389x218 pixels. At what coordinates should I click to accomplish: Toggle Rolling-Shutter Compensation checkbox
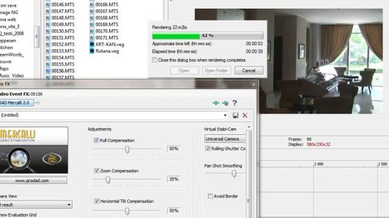[208, 148]
